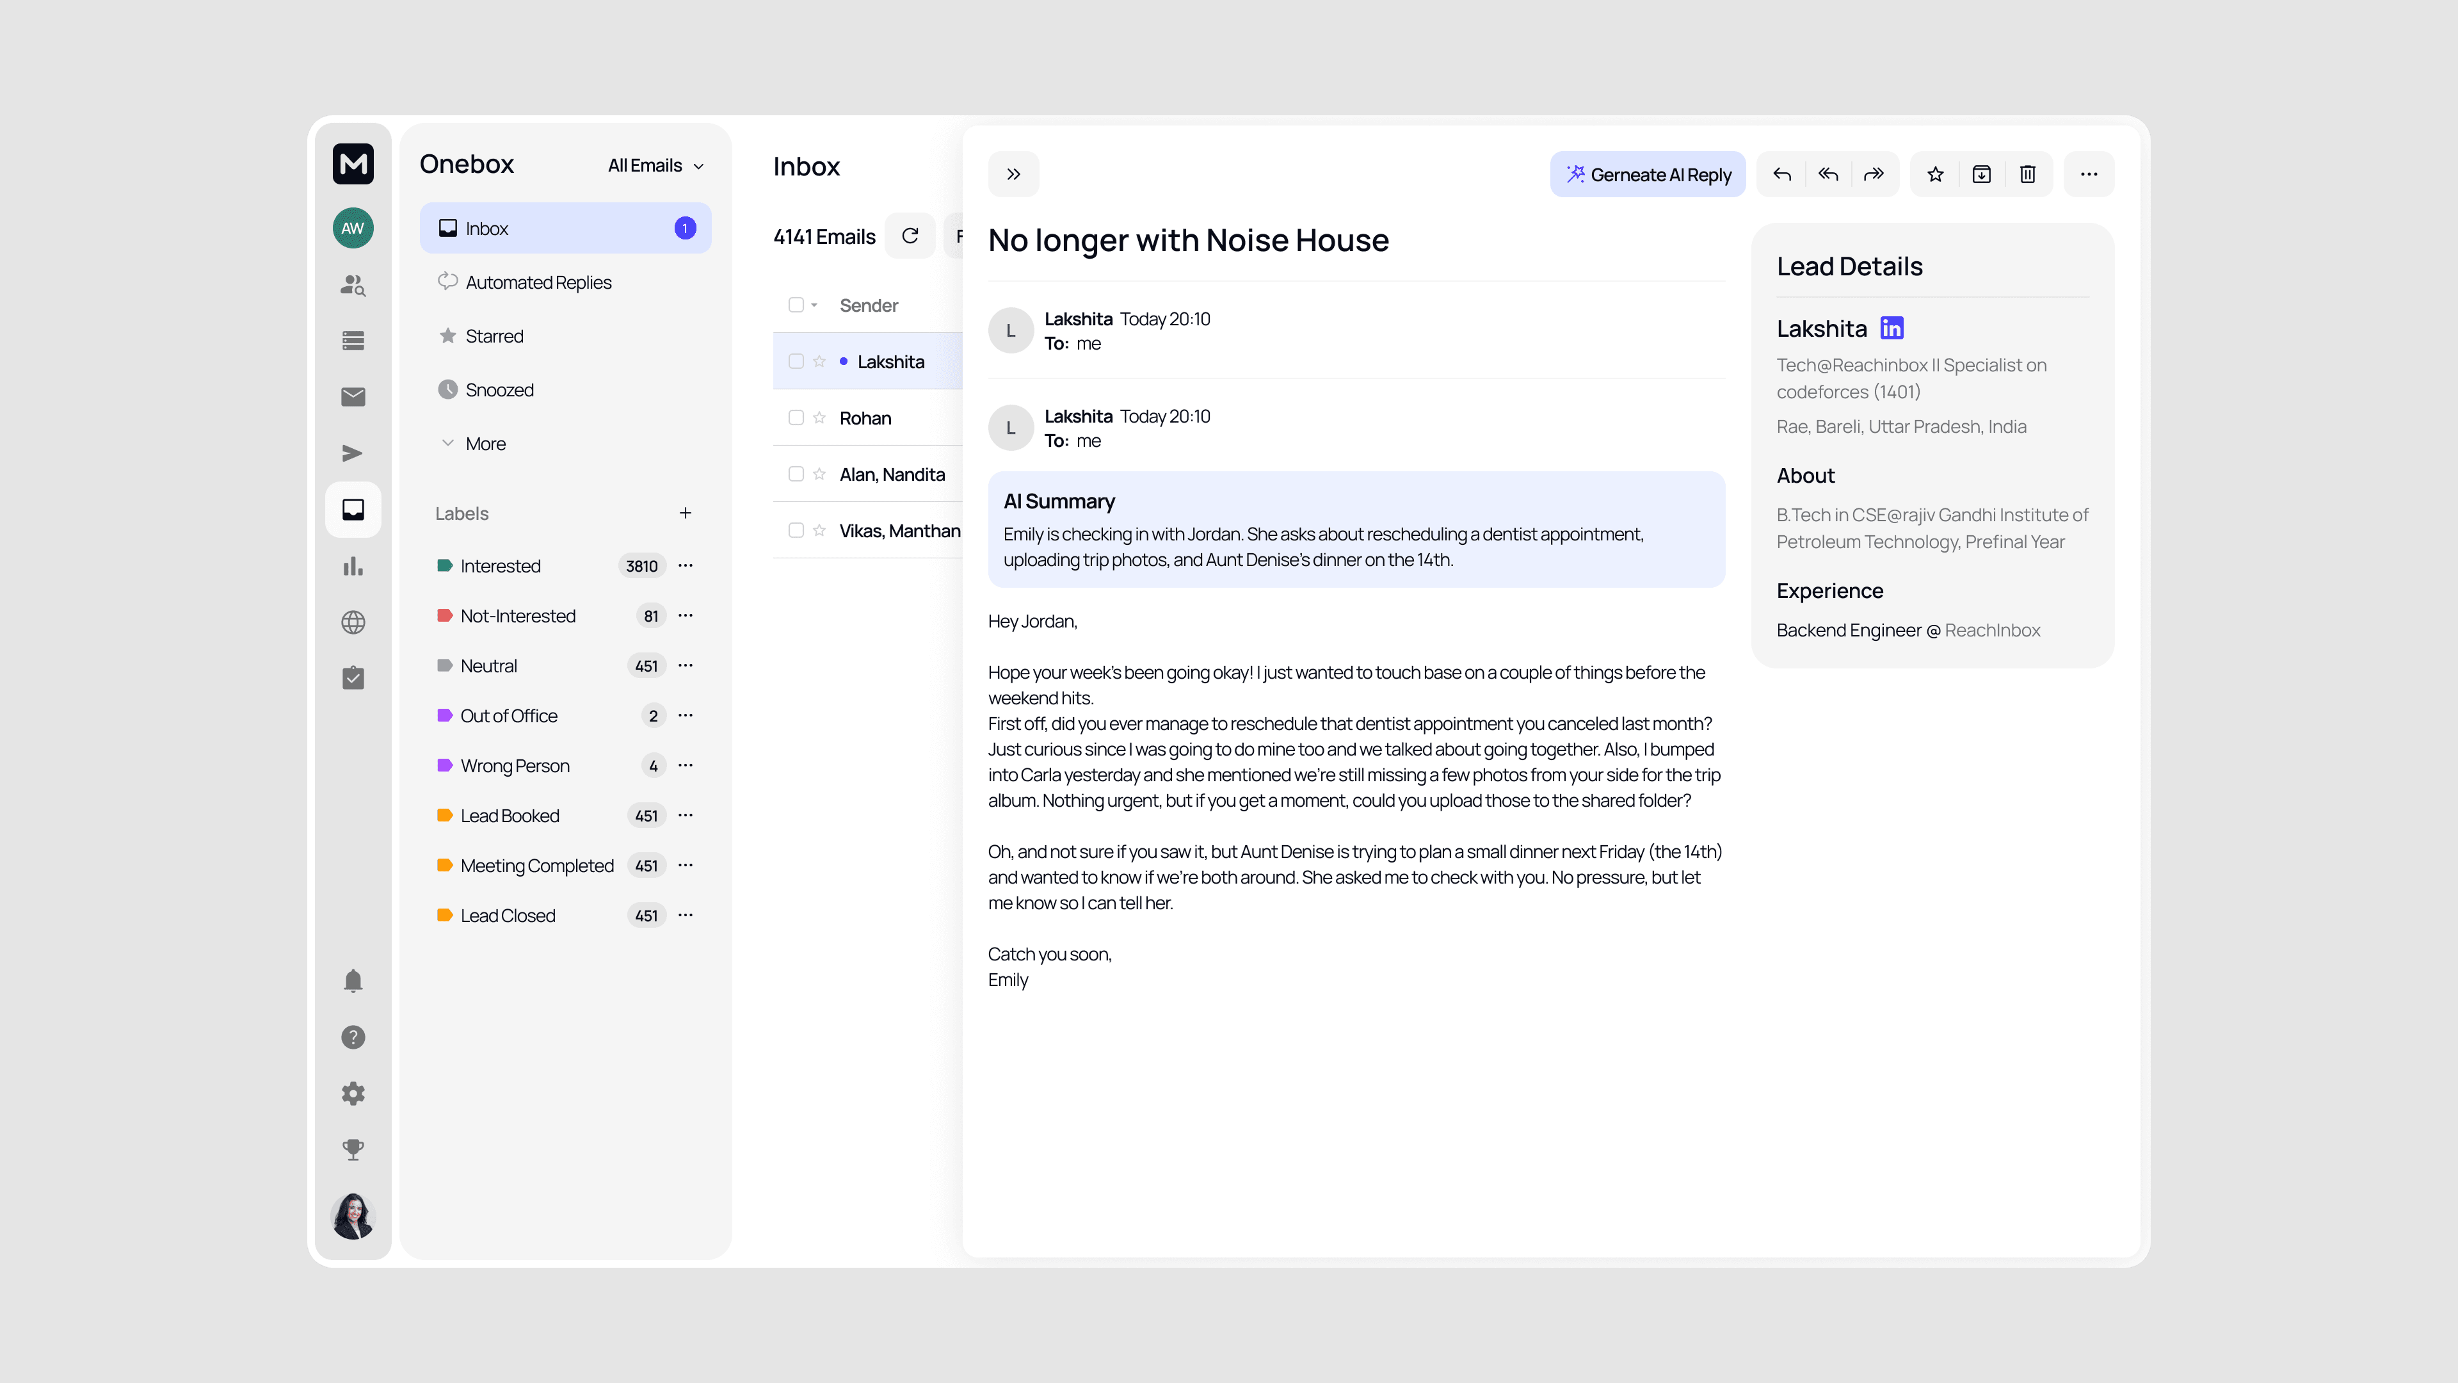
Task: Toggle the select-all checkbox near Sender
Action: [796, 305]
